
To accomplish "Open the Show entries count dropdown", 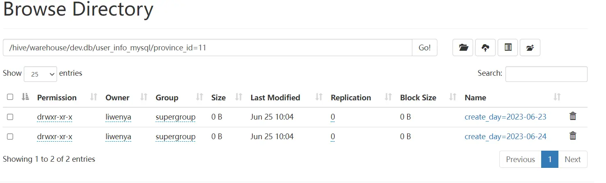I will point(41,74).
